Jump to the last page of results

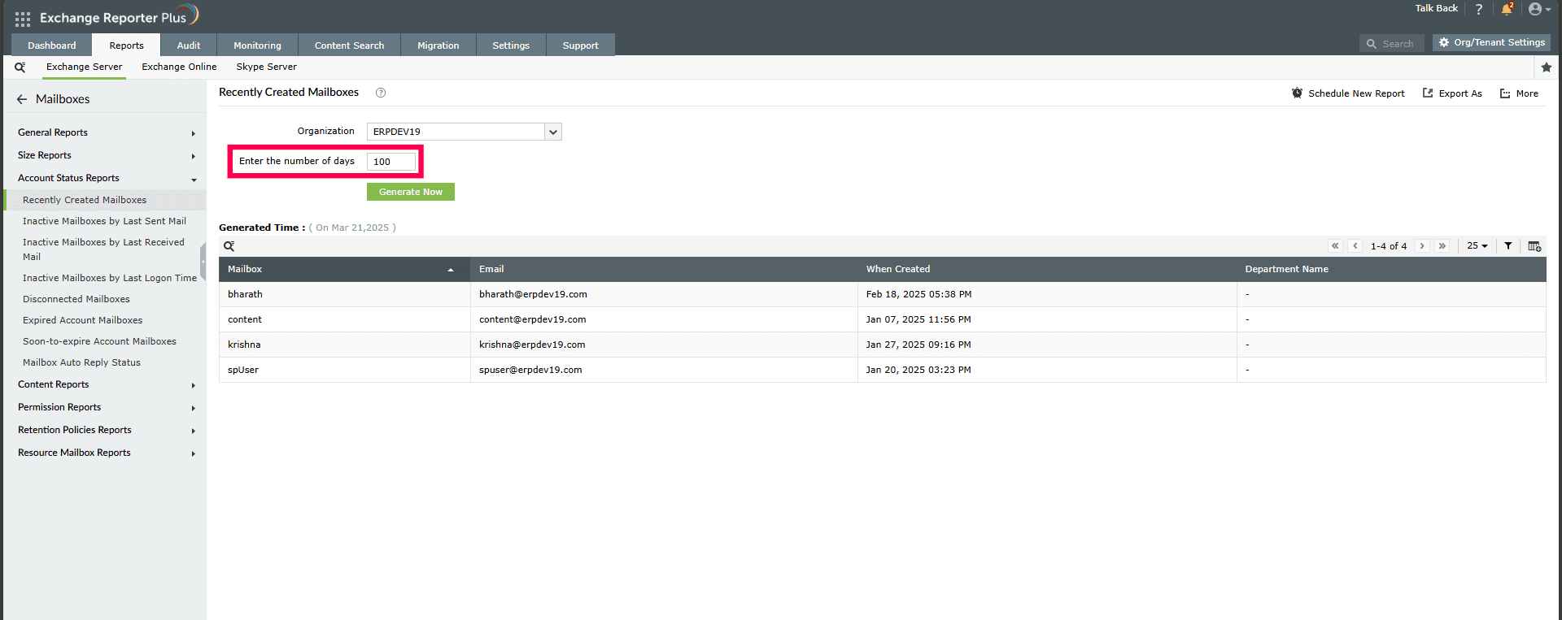pos(1442,246)
